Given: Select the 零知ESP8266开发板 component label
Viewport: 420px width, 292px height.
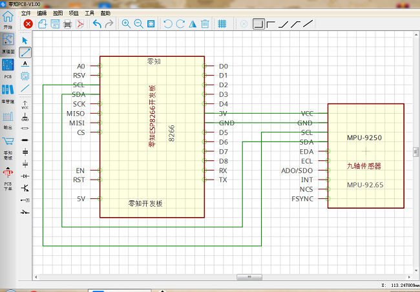Looking at the screenshot, I should point(152,116).
